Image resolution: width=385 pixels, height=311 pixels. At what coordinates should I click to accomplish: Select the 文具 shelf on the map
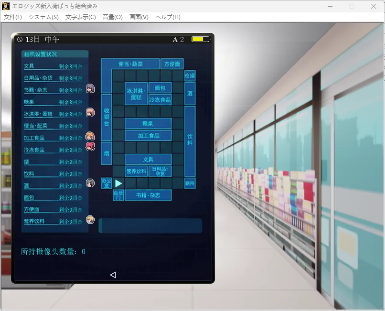(148, 160)
